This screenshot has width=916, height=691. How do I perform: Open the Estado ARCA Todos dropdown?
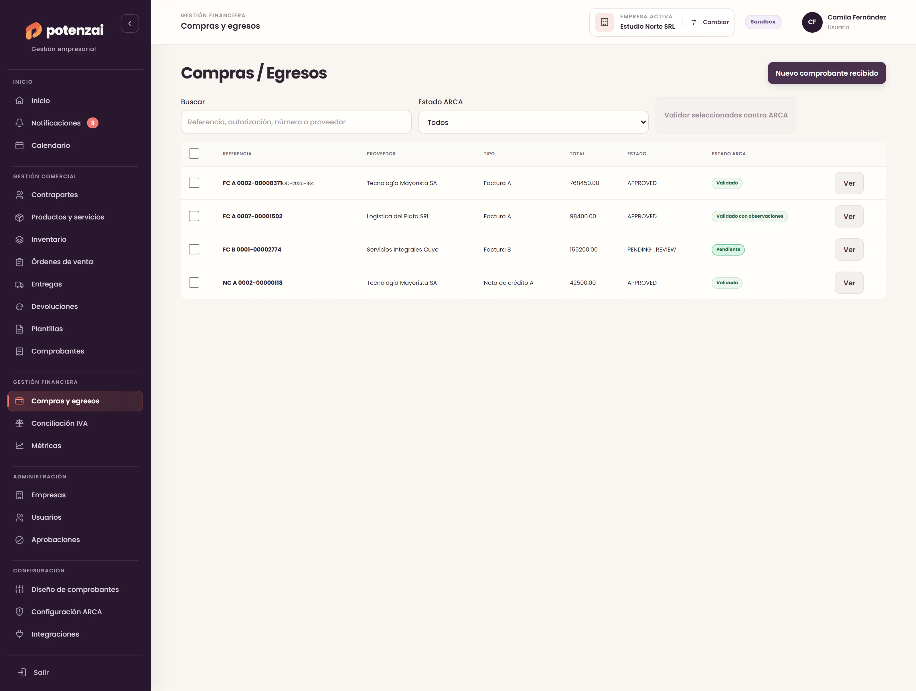[533, 122]
